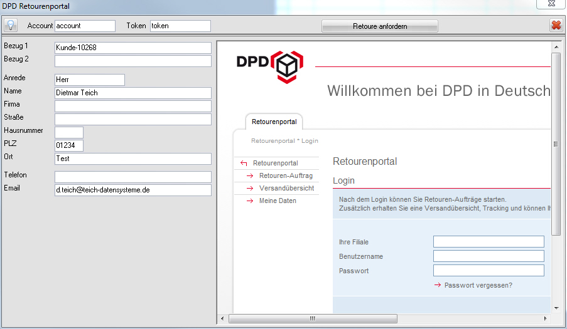Click the arrow icon beside Passwort vergessen

(438, 285)
